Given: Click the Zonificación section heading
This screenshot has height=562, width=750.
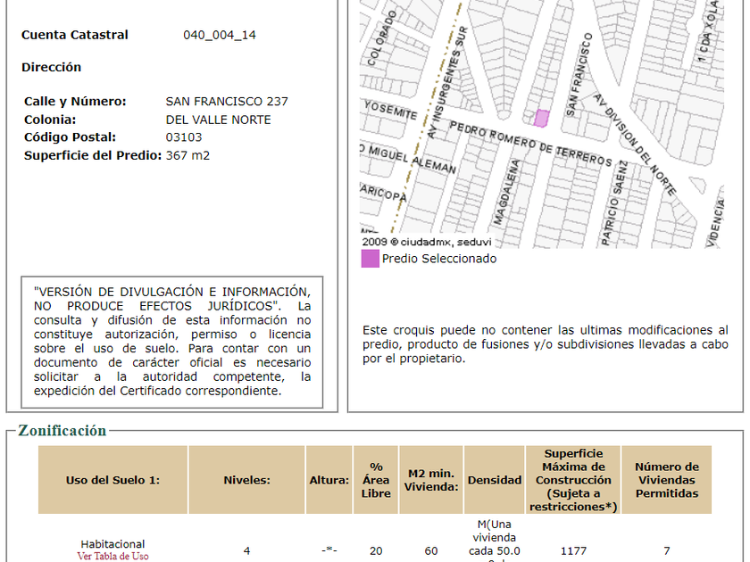Looking at the screenshot, I should click(x=62, y=431).
